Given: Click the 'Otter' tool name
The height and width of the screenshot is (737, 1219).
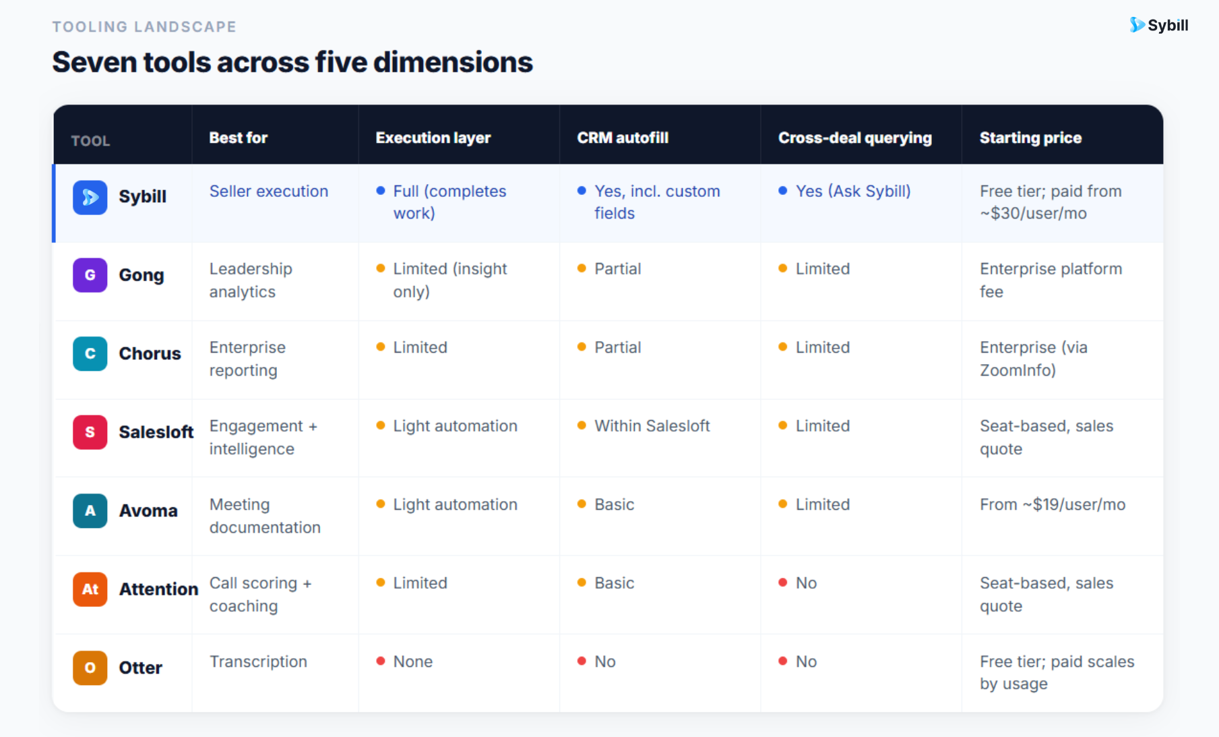Looking at the screenshot, I should tap(140, 668).
